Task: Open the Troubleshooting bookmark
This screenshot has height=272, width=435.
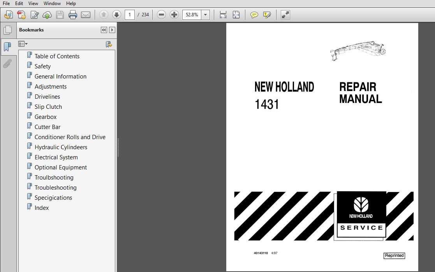Action: point(55,188)
